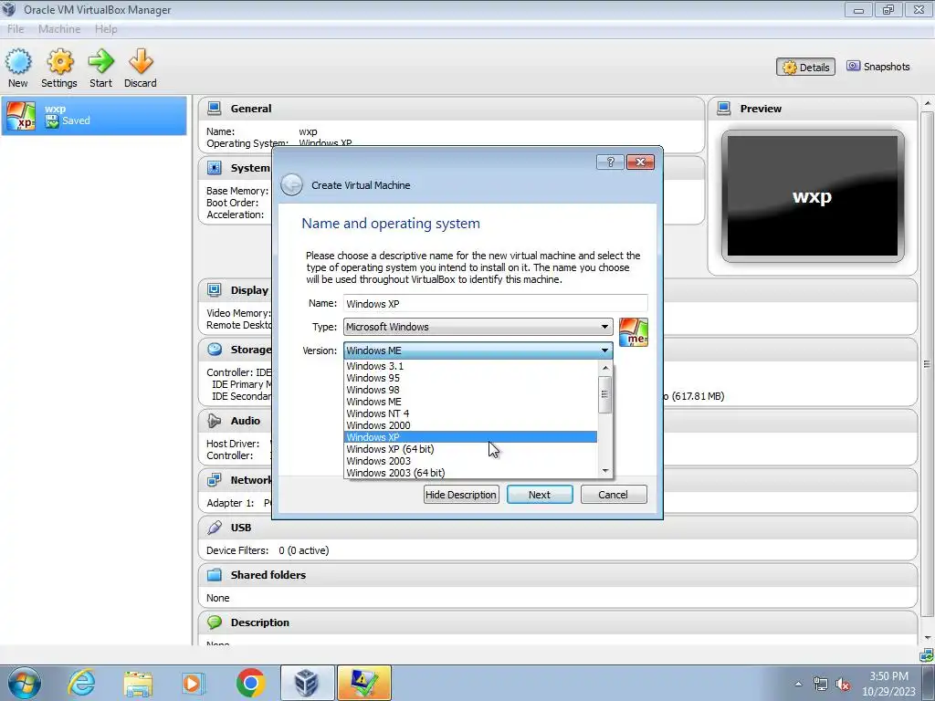Click the version list scrollbar thumb
Viewport: 935px width, 701px height.
point(605,394)
